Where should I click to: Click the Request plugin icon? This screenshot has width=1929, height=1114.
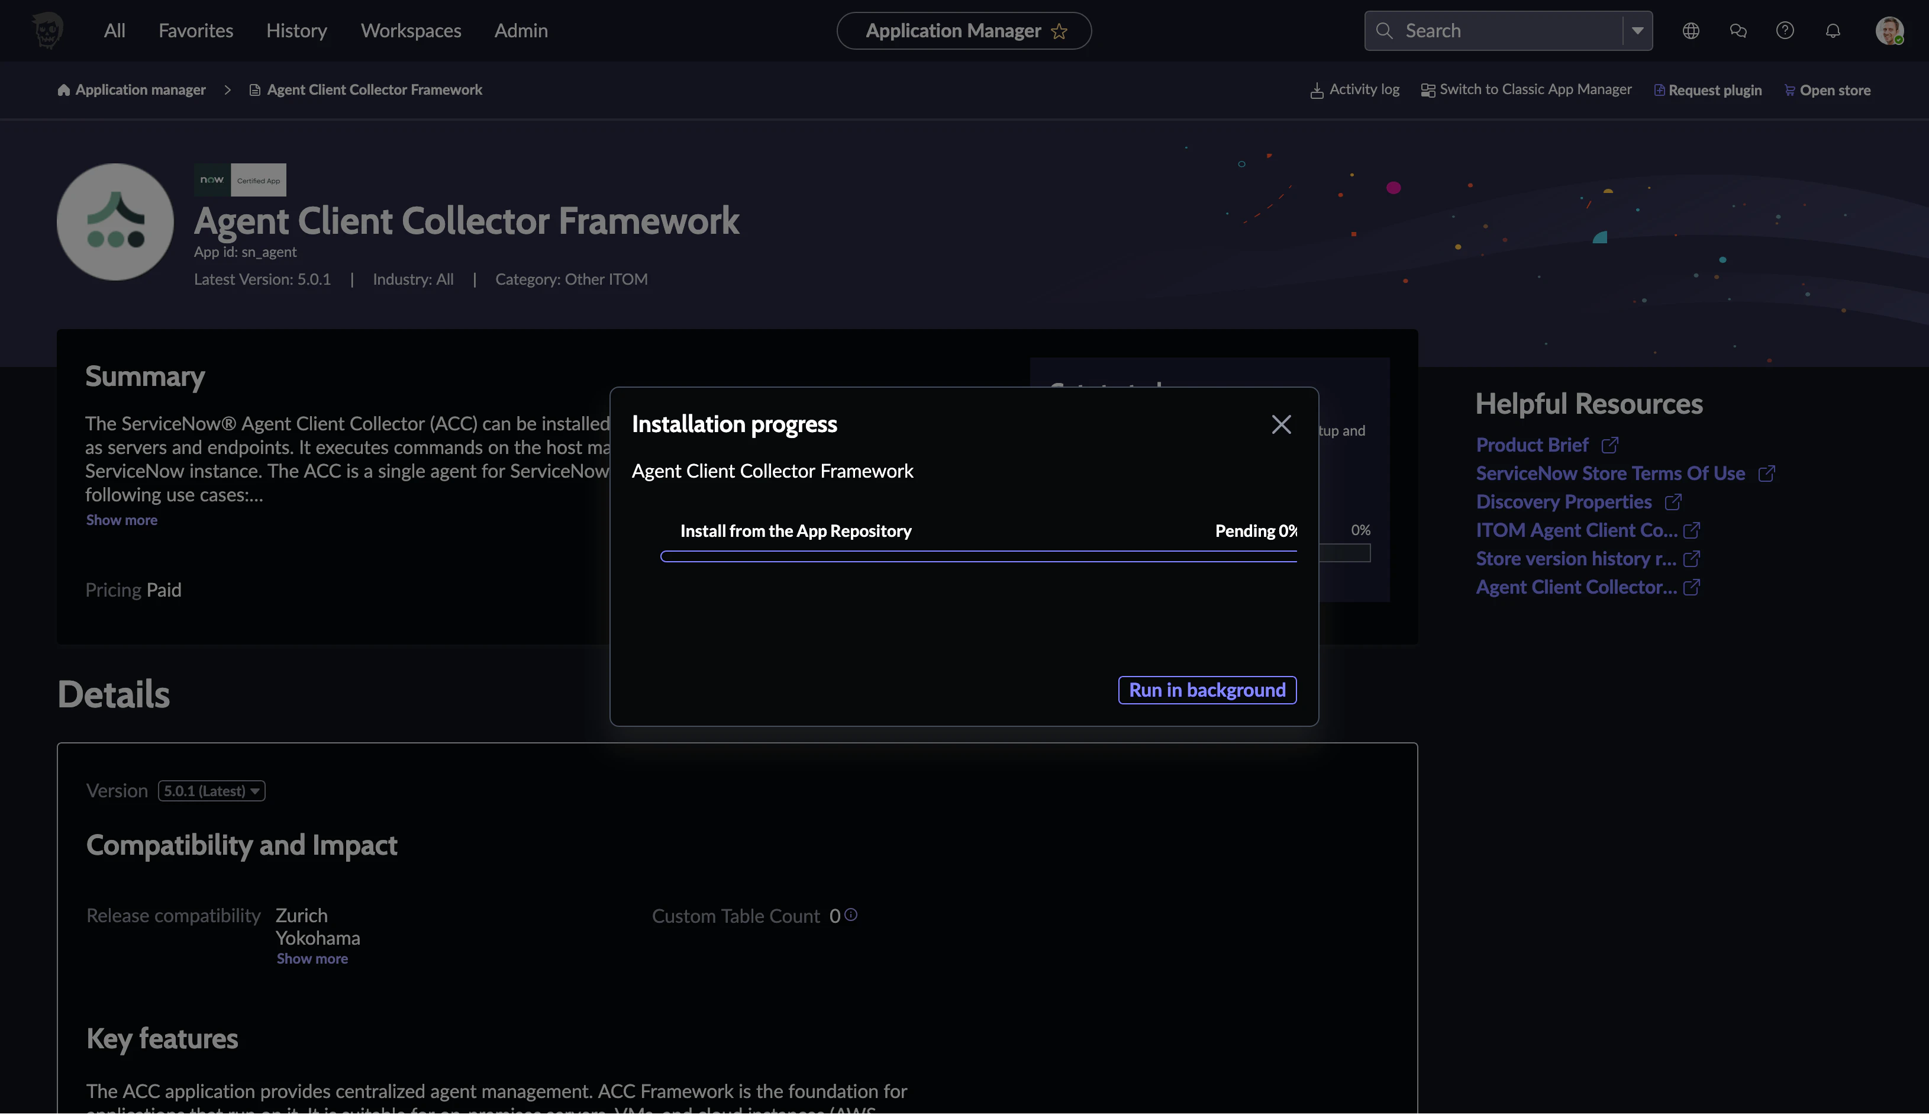(1659, 91)
